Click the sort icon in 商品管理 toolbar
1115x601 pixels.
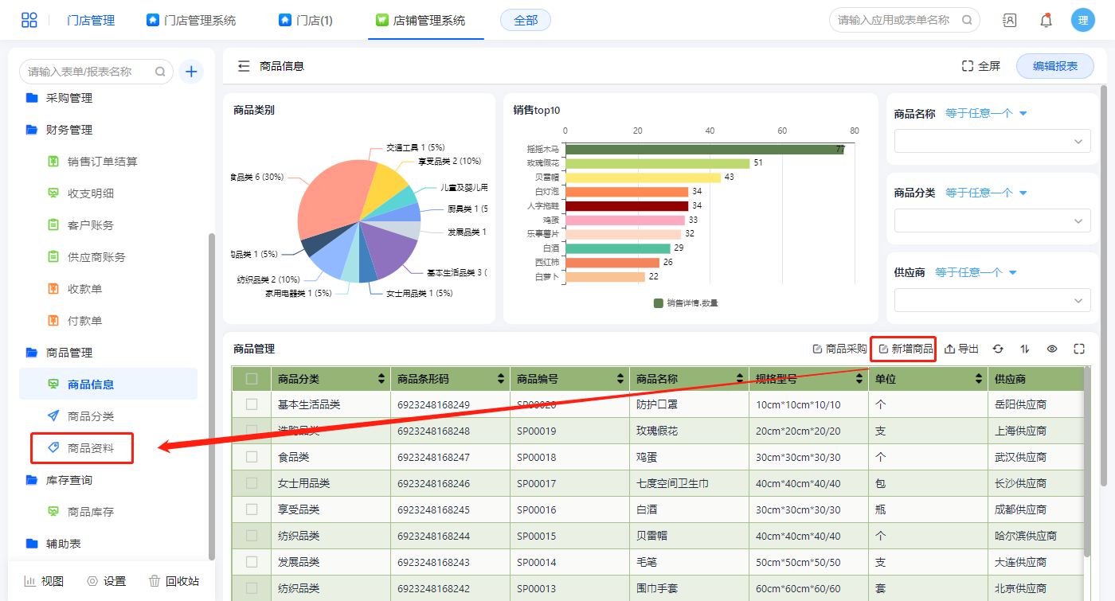(x=1025, y=349)
